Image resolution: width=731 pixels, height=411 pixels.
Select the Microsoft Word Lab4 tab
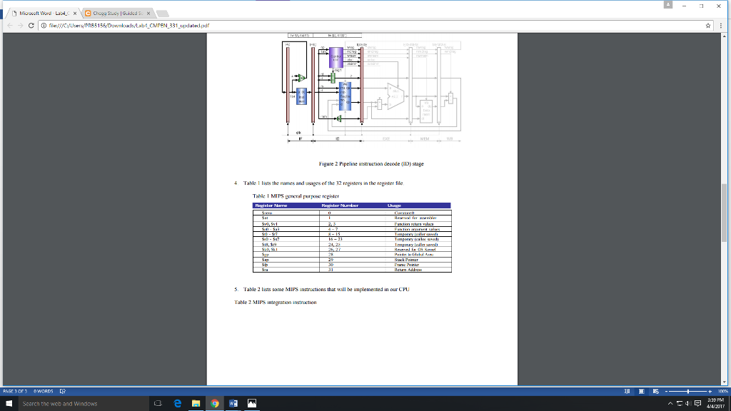(x=39, y=11)
